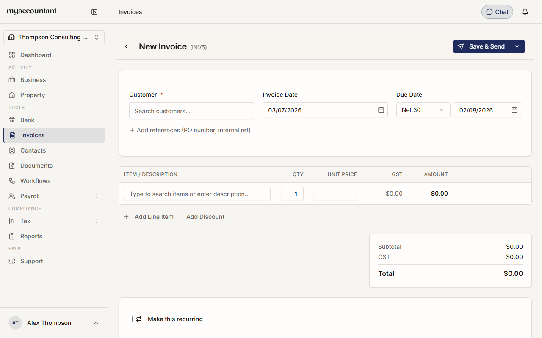Collapse the sidebar panel icon
The height and width of the screenshot is (338, 542).
[x=94, y=12]
